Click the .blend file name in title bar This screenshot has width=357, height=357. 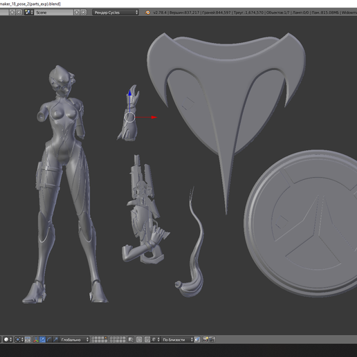pyautogui.click(x=30, y=4)
